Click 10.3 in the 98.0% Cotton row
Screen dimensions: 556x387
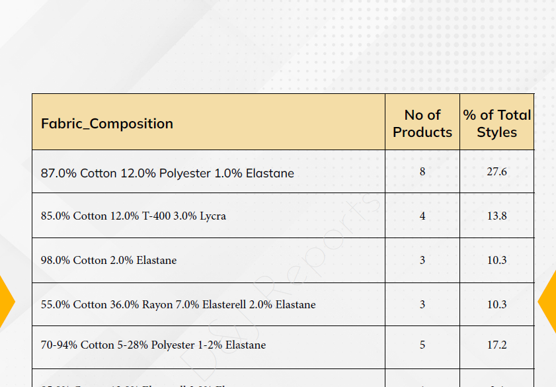click(496, 261)
